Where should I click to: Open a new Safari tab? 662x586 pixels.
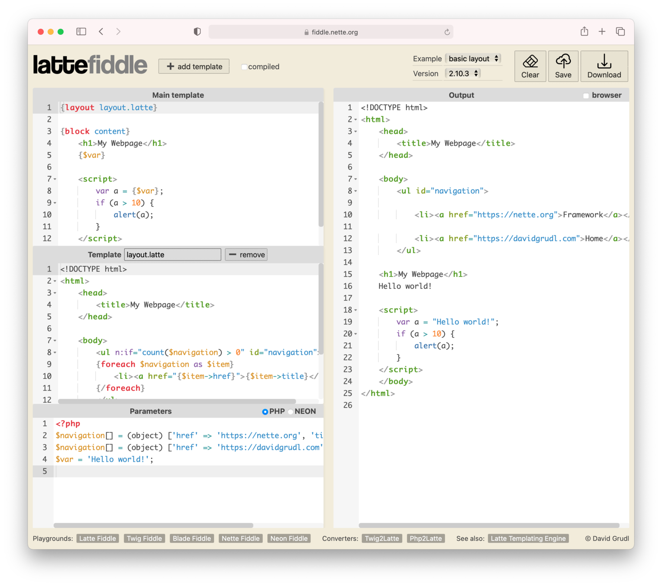[x=602, y=31]
